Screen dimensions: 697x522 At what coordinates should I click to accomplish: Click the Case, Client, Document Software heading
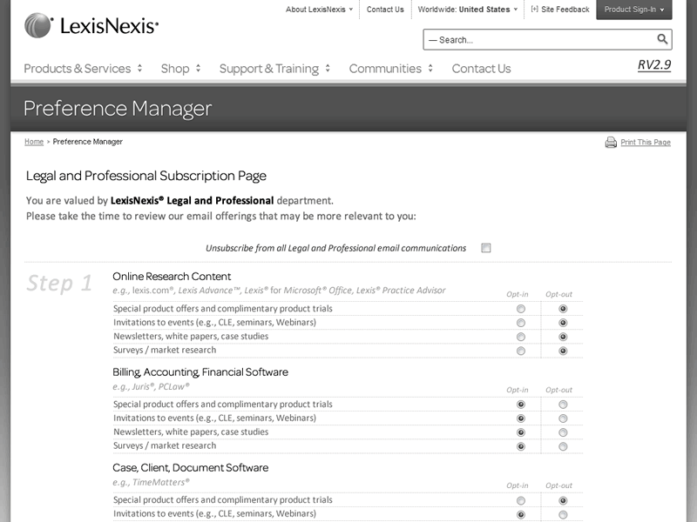[190, 467]
